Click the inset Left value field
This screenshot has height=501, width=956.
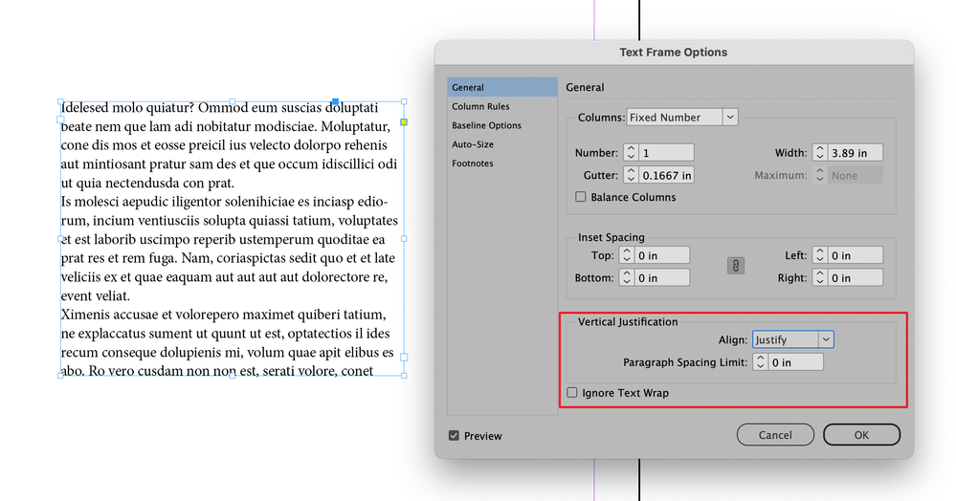[x=856, y=254]
